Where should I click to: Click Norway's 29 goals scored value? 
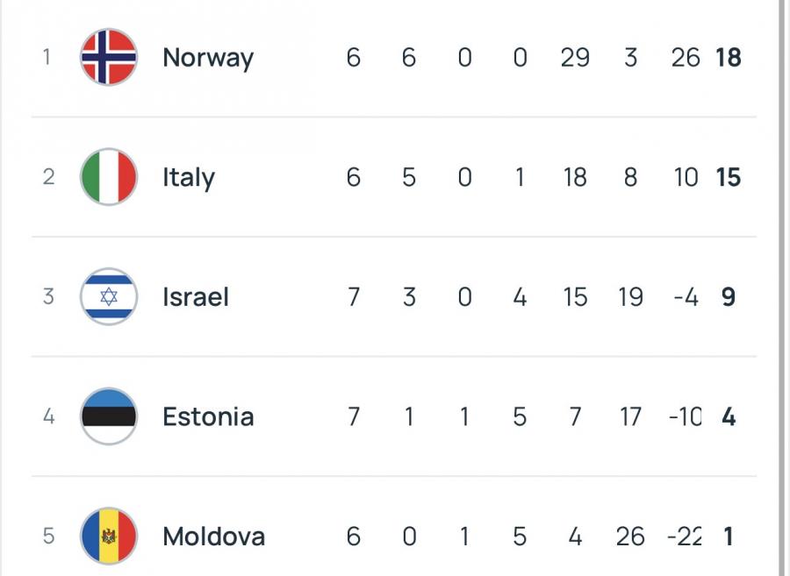point(575,58)
